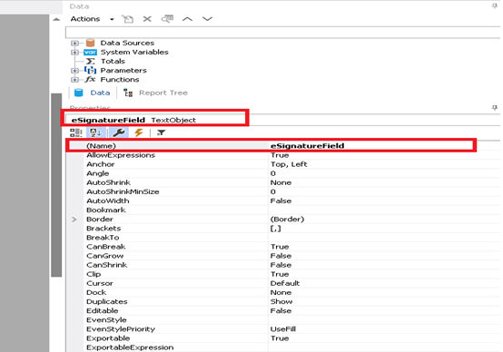
Task: Click the Parameters bracket icon
Action: click(90, 70)
